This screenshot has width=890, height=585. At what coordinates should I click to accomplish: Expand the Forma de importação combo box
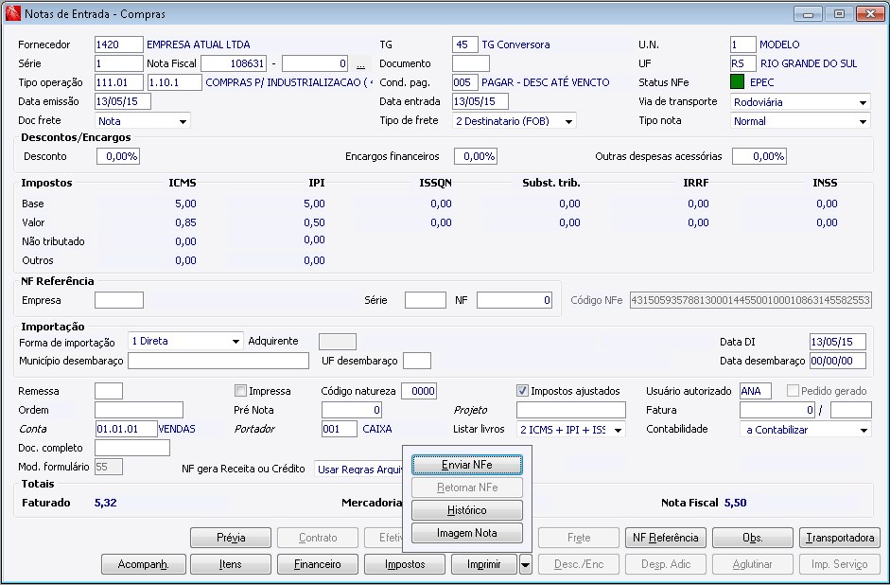(236, 342)
